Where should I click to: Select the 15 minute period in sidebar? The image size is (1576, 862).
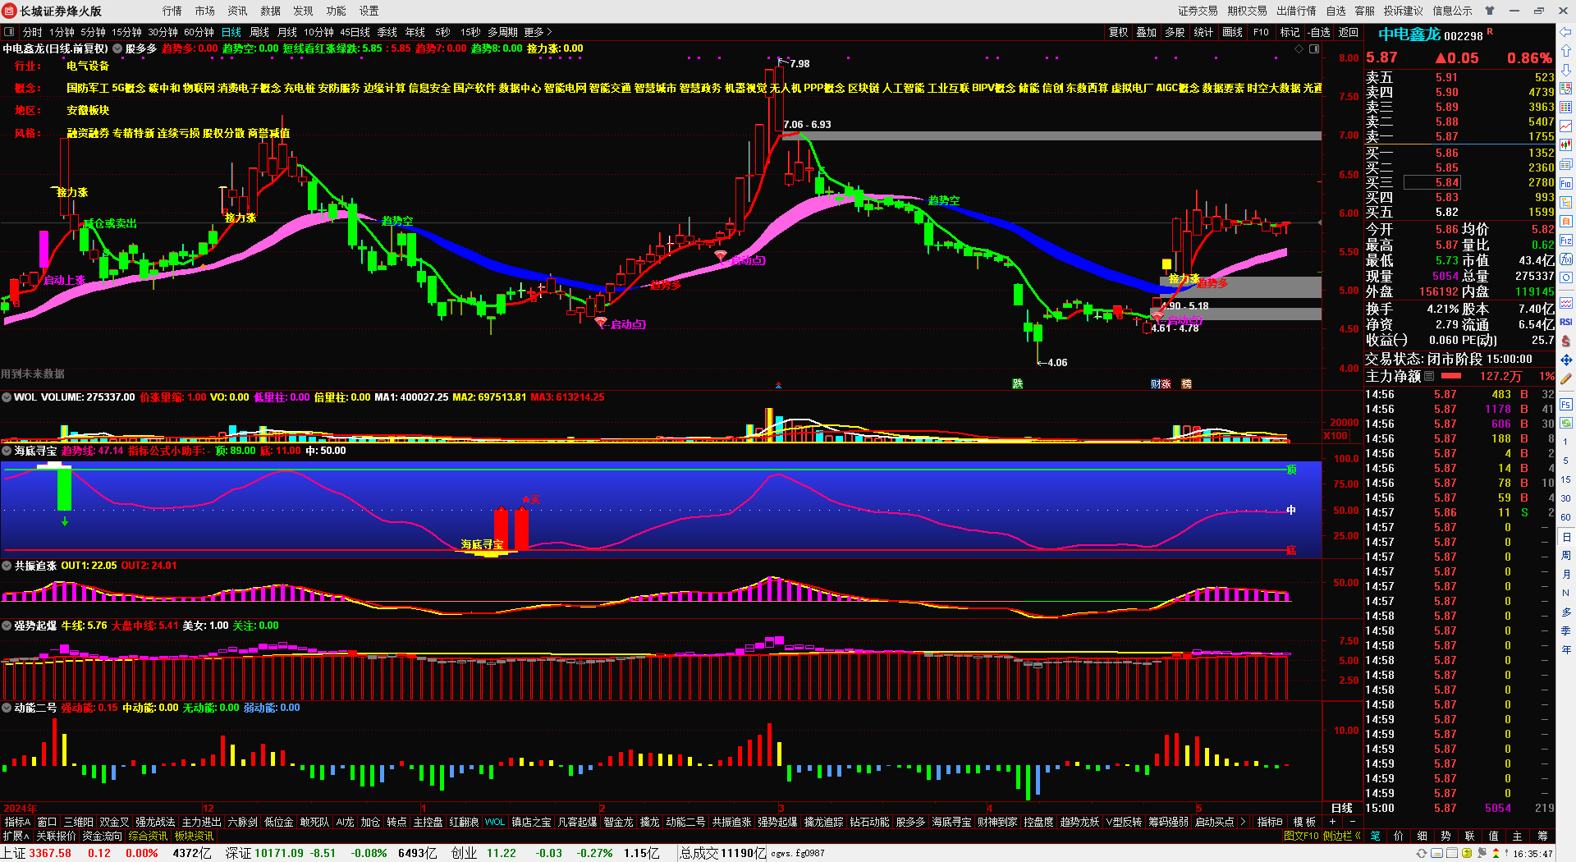(1566, 479)
